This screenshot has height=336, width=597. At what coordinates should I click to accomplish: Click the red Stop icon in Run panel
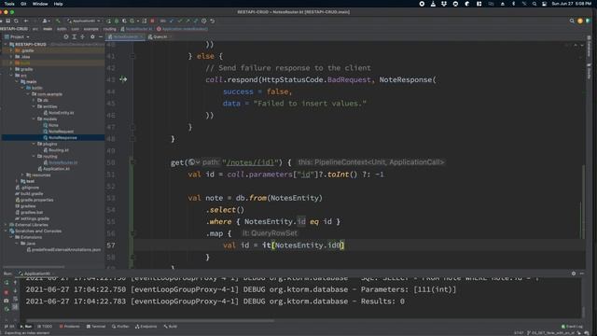pos(7,292)
